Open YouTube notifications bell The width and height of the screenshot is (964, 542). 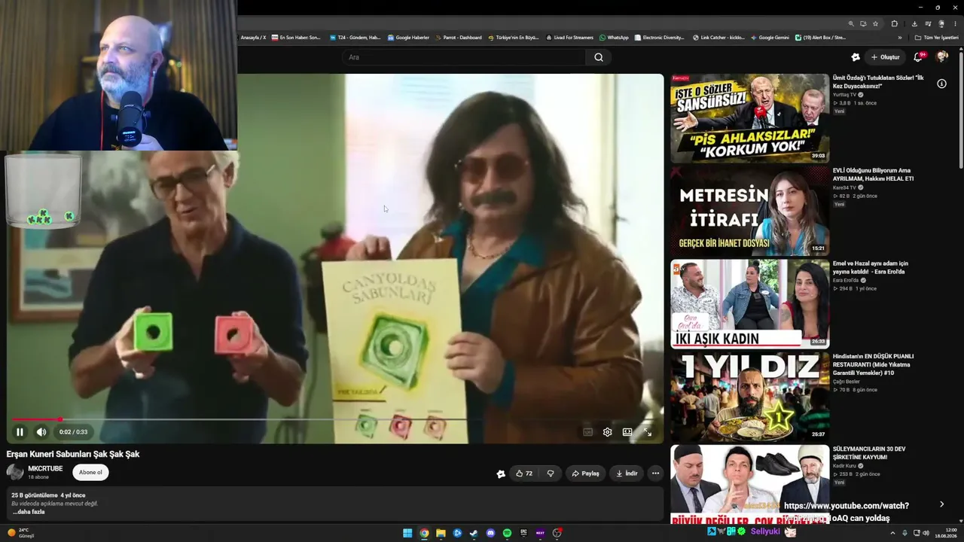click(x=918, y=57)
